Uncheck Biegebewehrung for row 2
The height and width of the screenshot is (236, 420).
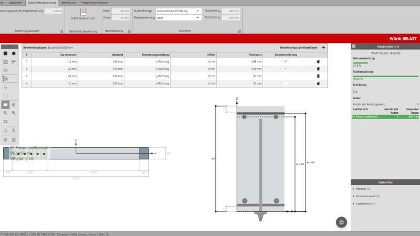[x=286, y=69]
